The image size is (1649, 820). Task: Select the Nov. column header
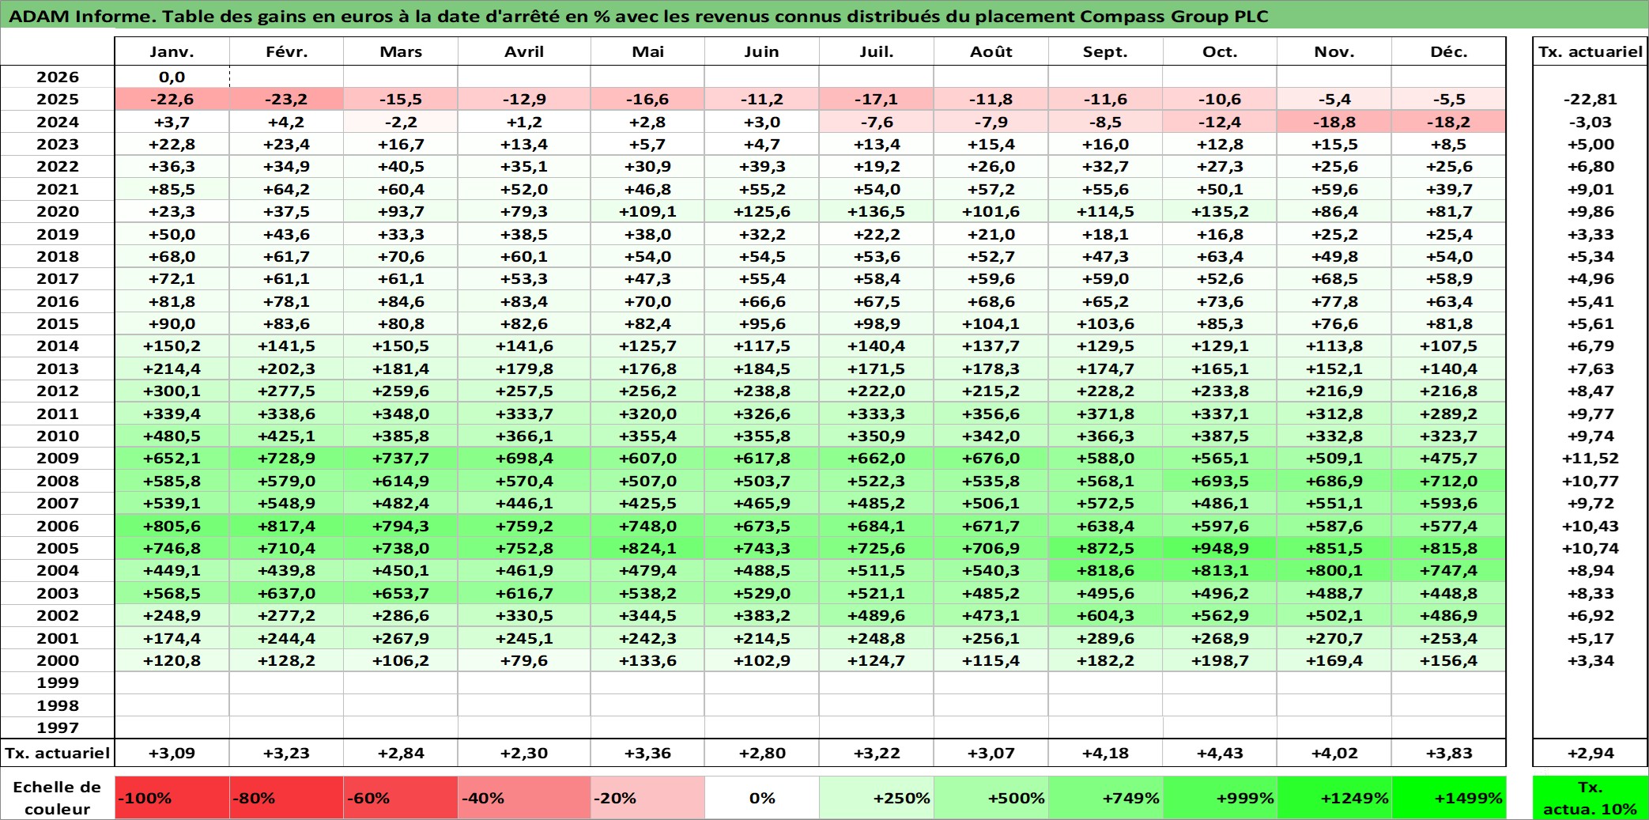1334,51
